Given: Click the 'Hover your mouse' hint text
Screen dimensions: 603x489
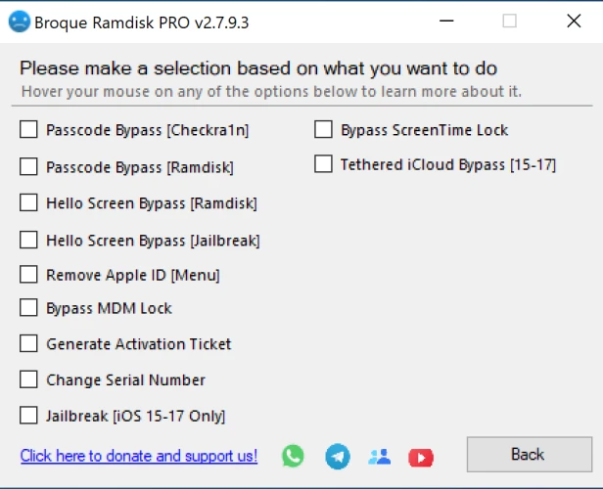Looking at the screenshot, I should point(271,91).
